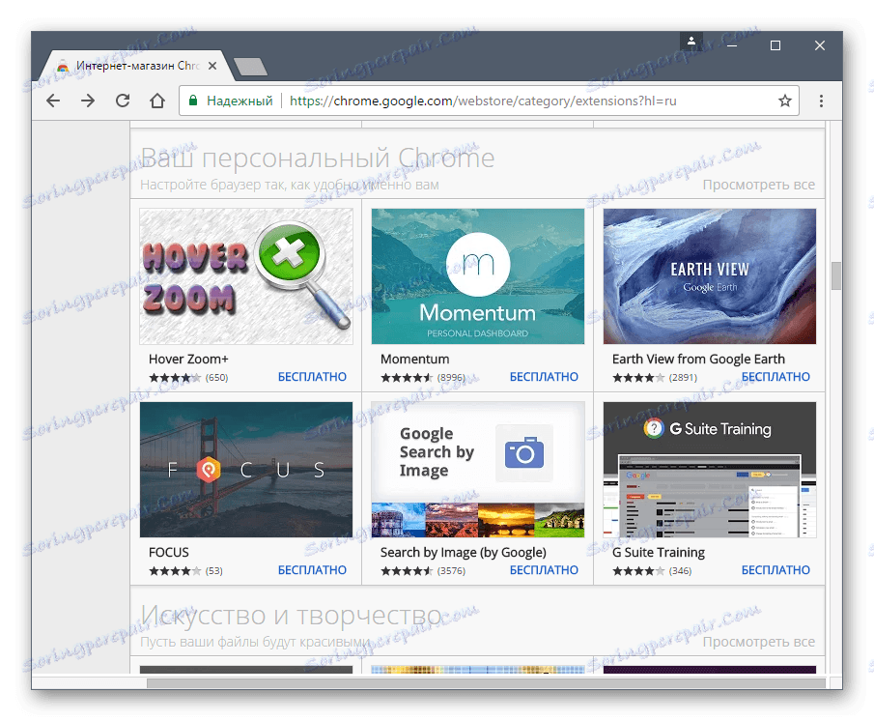Click the horizontal scrollbar thumb

[486, 683]
